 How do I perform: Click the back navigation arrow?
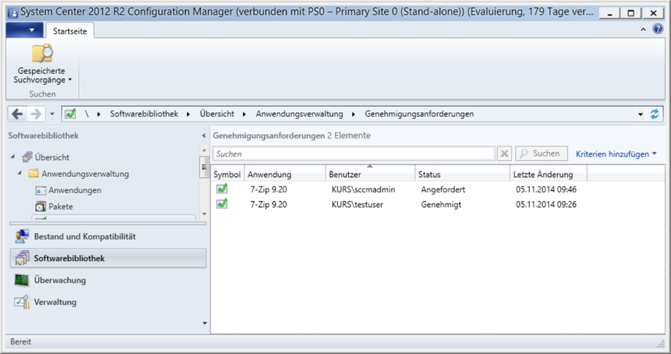click(x=17, y=114)
